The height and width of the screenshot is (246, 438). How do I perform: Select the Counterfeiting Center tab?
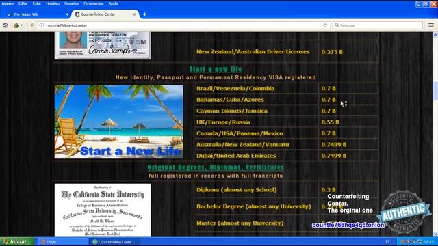(105, 14)
